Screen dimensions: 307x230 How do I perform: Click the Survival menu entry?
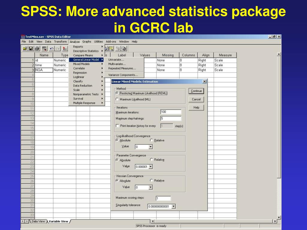(x=87, y=99)
